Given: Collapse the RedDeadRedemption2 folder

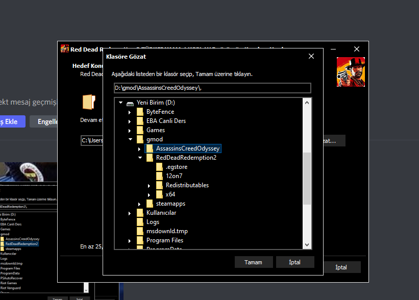Looking at the screenshot, I should (140, 158).
